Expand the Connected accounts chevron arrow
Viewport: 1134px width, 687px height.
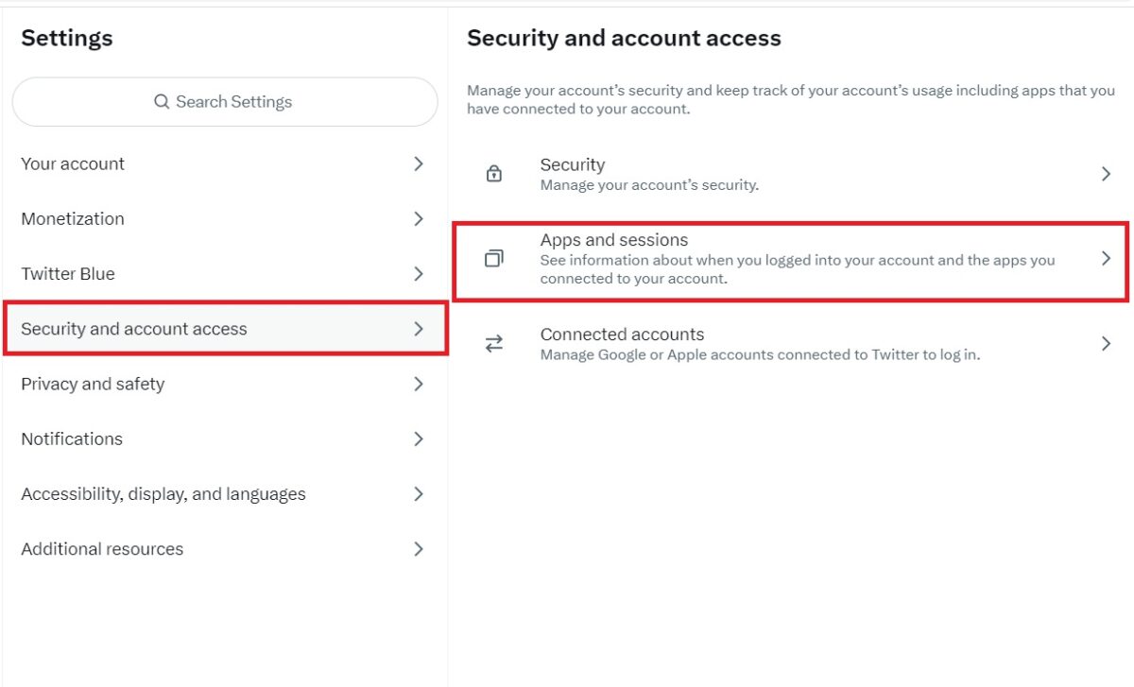1106,344
